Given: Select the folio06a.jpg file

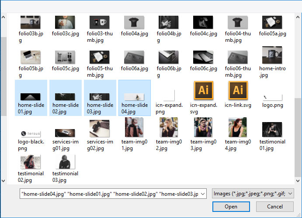Looking at the screenshot, I should click(x=134, y=61).
